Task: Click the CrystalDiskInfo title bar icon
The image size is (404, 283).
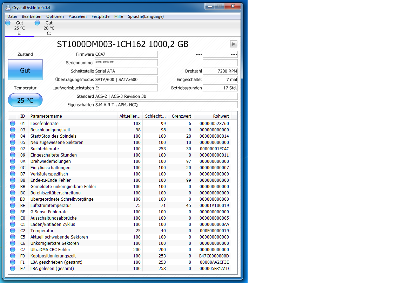Action: (x=8, y=7)
